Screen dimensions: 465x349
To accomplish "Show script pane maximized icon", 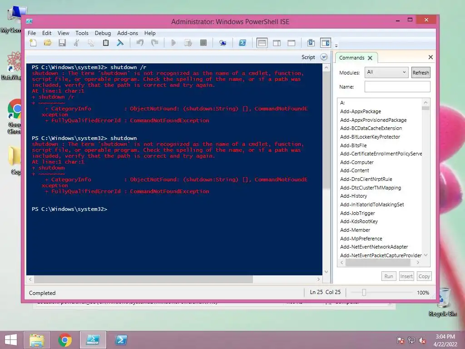I will click(x=292, y=43).
